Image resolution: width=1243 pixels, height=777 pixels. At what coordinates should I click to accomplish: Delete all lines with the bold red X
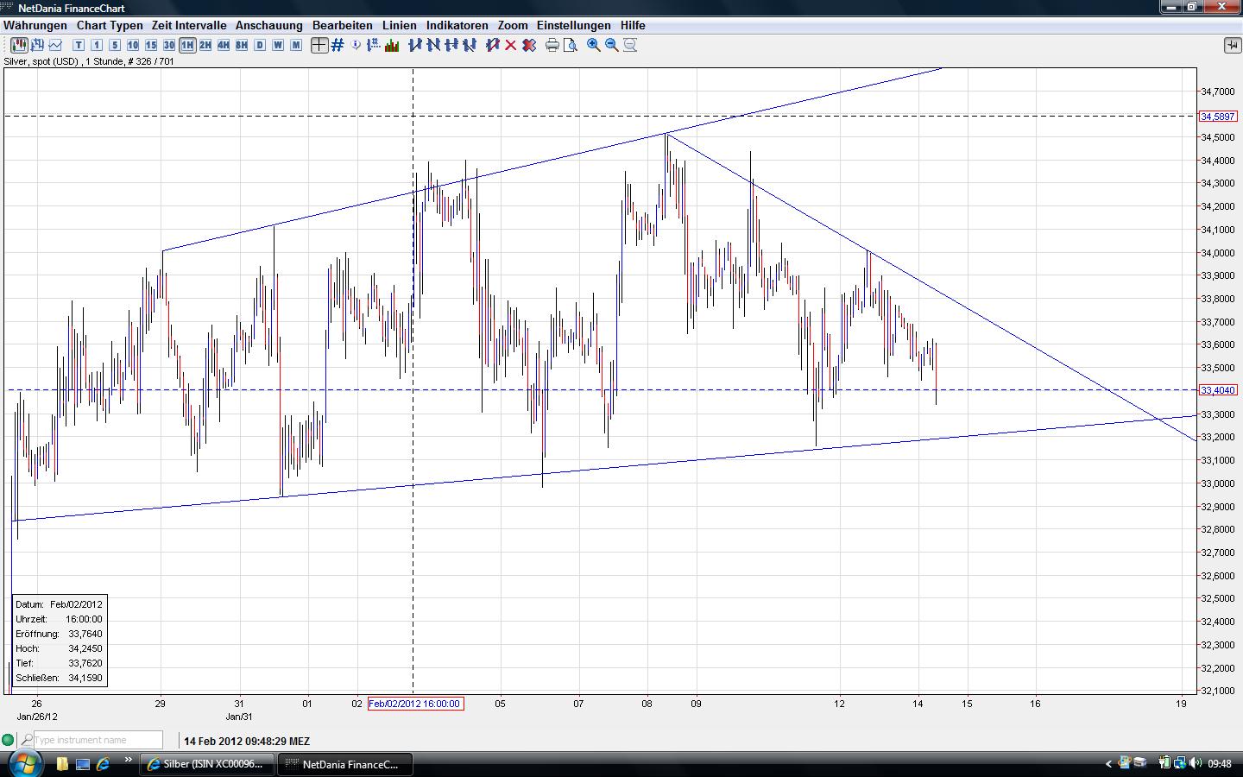click(529, 45)
